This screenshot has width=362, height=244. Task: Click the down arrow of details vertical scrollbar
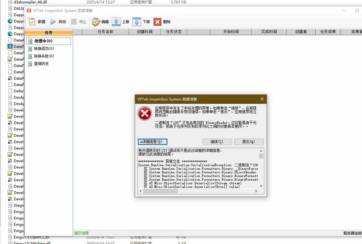click(x=261, y=186)
